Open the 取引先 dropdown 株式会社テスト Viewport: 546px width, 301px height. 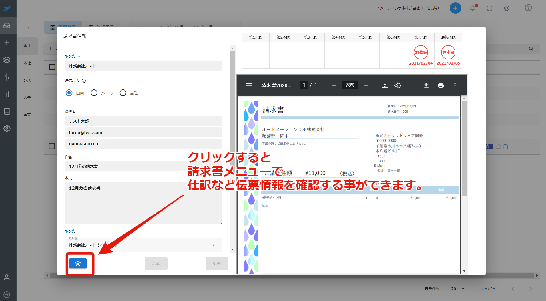point(143,245)
